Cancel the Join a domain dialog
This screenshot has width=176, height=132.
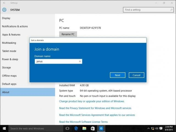tap(136, 75)
